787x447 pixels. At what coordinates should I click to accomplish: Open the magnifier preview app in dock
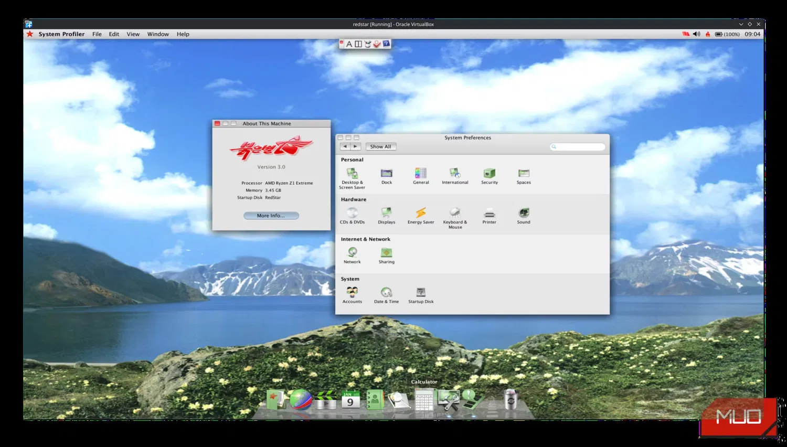399,400
